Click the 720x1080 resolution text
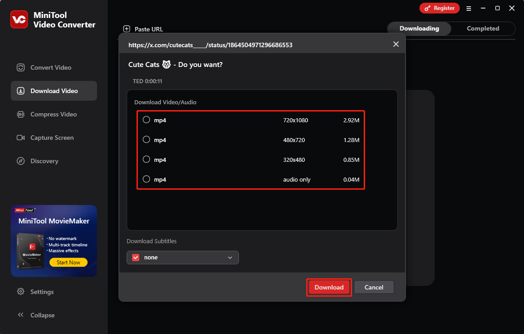The height and width of the screenshot is (334, 524). 295,120
